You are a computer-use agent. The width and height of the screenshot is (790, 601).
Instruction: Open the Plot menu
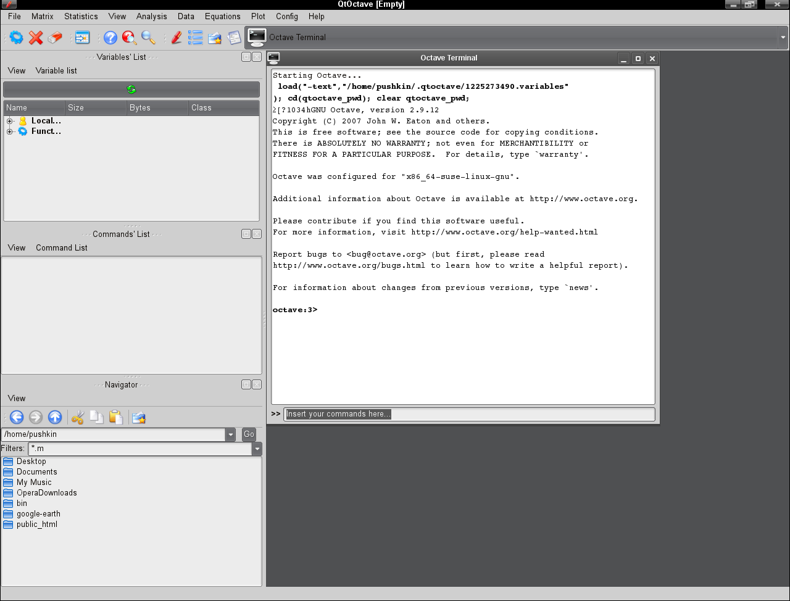click(x=259, y=16)
